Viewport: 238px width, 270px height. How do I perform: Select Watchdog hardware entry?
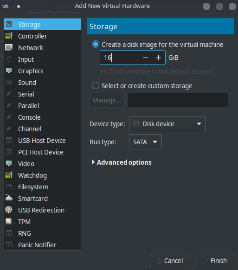[42, 175]
